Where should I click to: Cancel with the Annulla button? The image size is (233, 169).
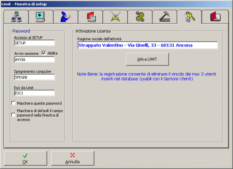72,158
